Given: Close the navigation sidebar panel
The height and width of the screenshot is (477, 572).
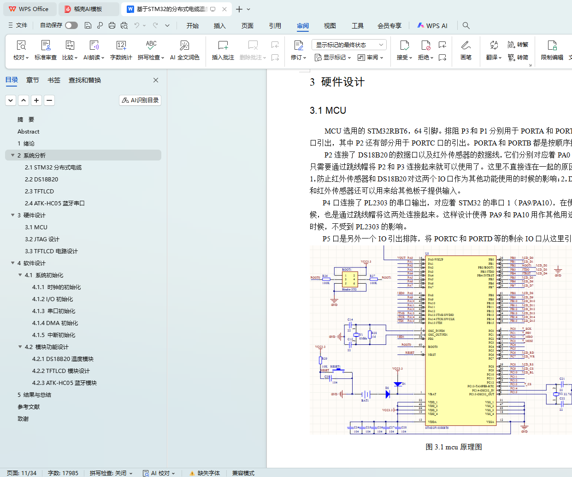Looking at the screenshot, I should click(156, 80).
